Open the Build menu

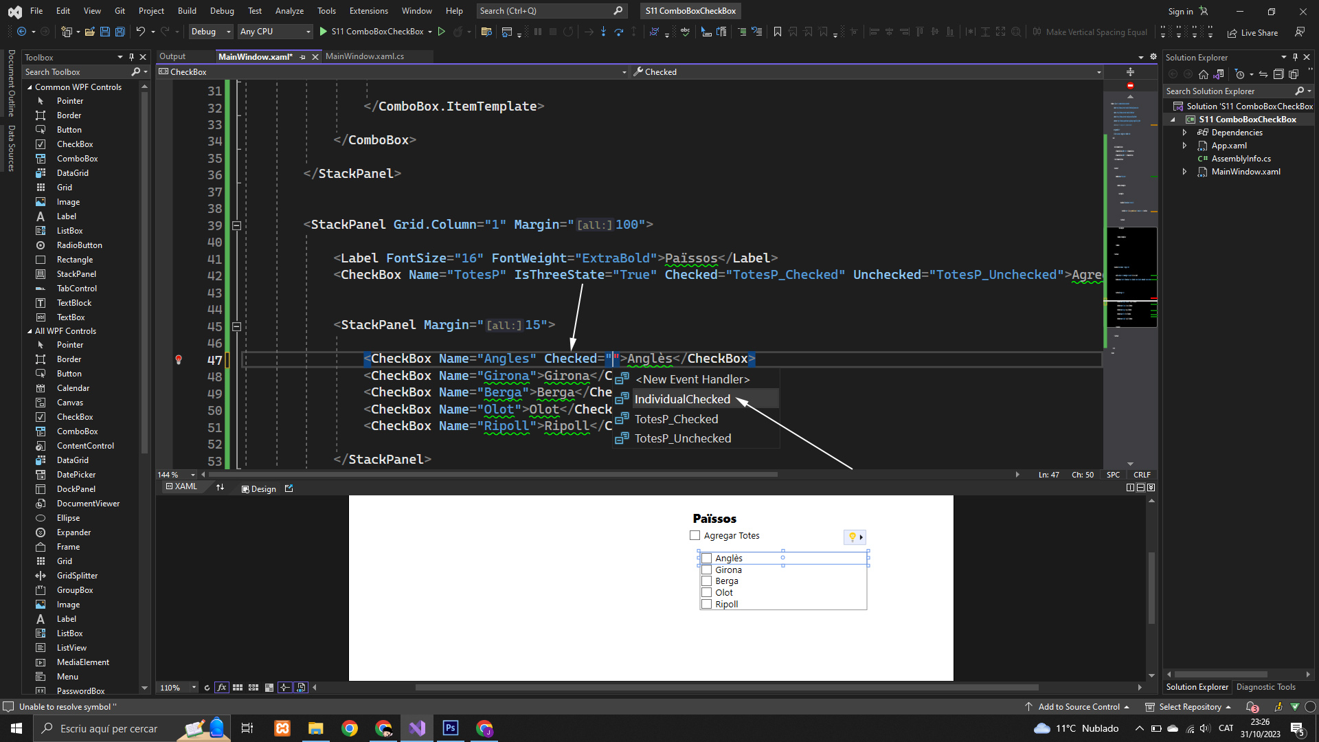pos(187,11)
